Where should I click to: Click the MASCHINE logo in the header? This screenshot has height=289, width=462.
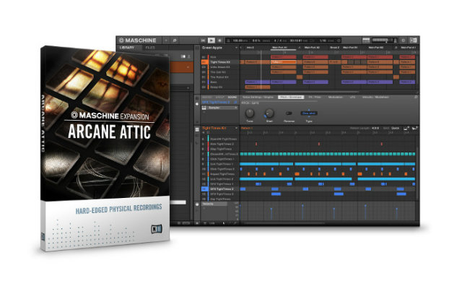point(138,40)
